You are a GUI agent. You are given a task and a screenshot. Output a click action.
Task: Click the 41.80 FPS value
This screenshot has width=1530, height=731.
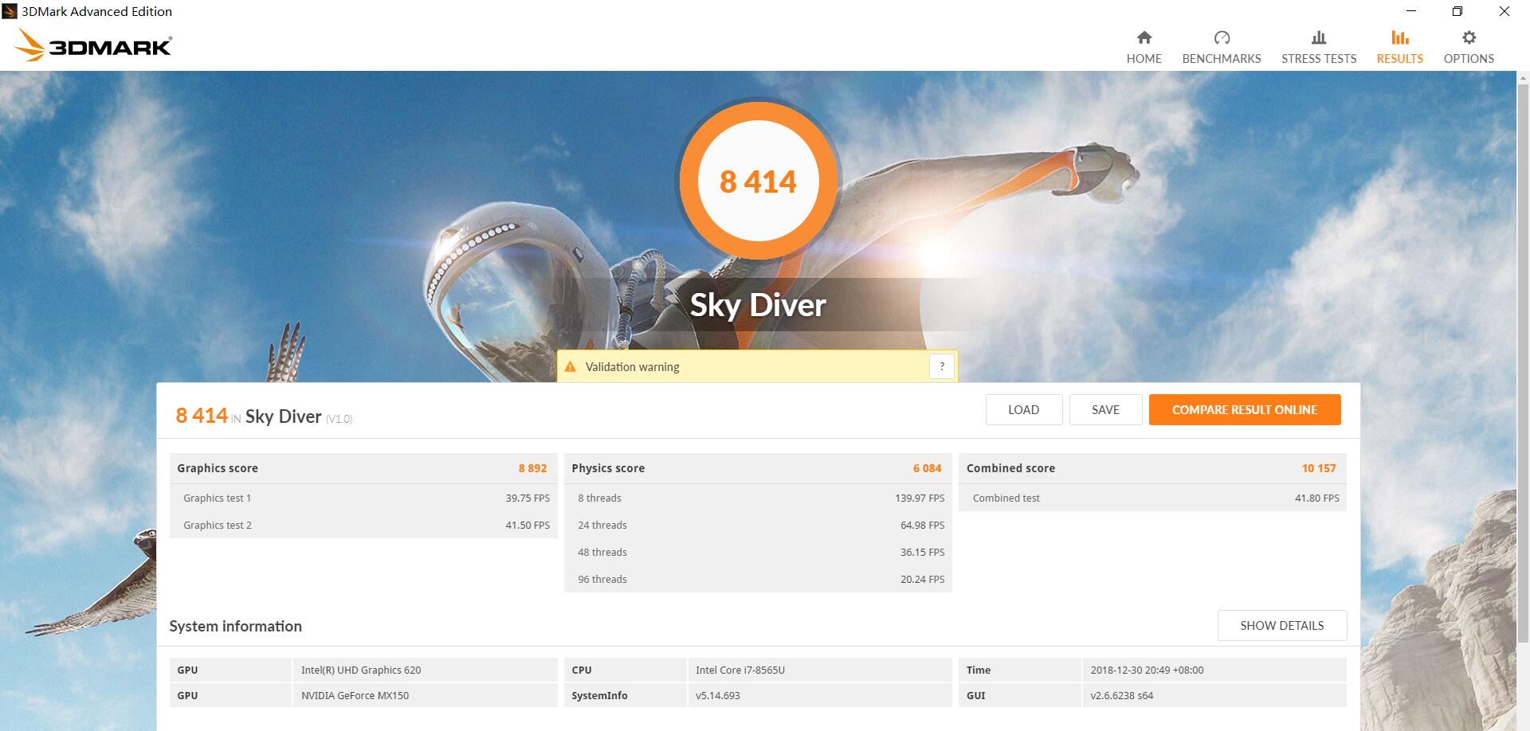tap(1317, 498)
